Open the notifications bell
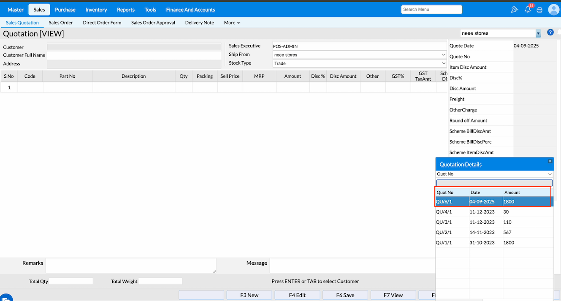 point(528,9)
